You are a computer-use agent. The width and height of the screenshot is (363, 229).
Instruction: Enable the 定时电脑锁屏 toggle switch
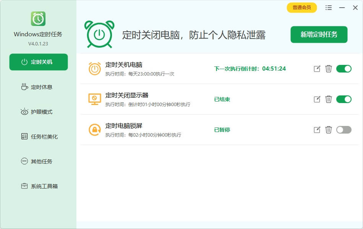[344, 130]
